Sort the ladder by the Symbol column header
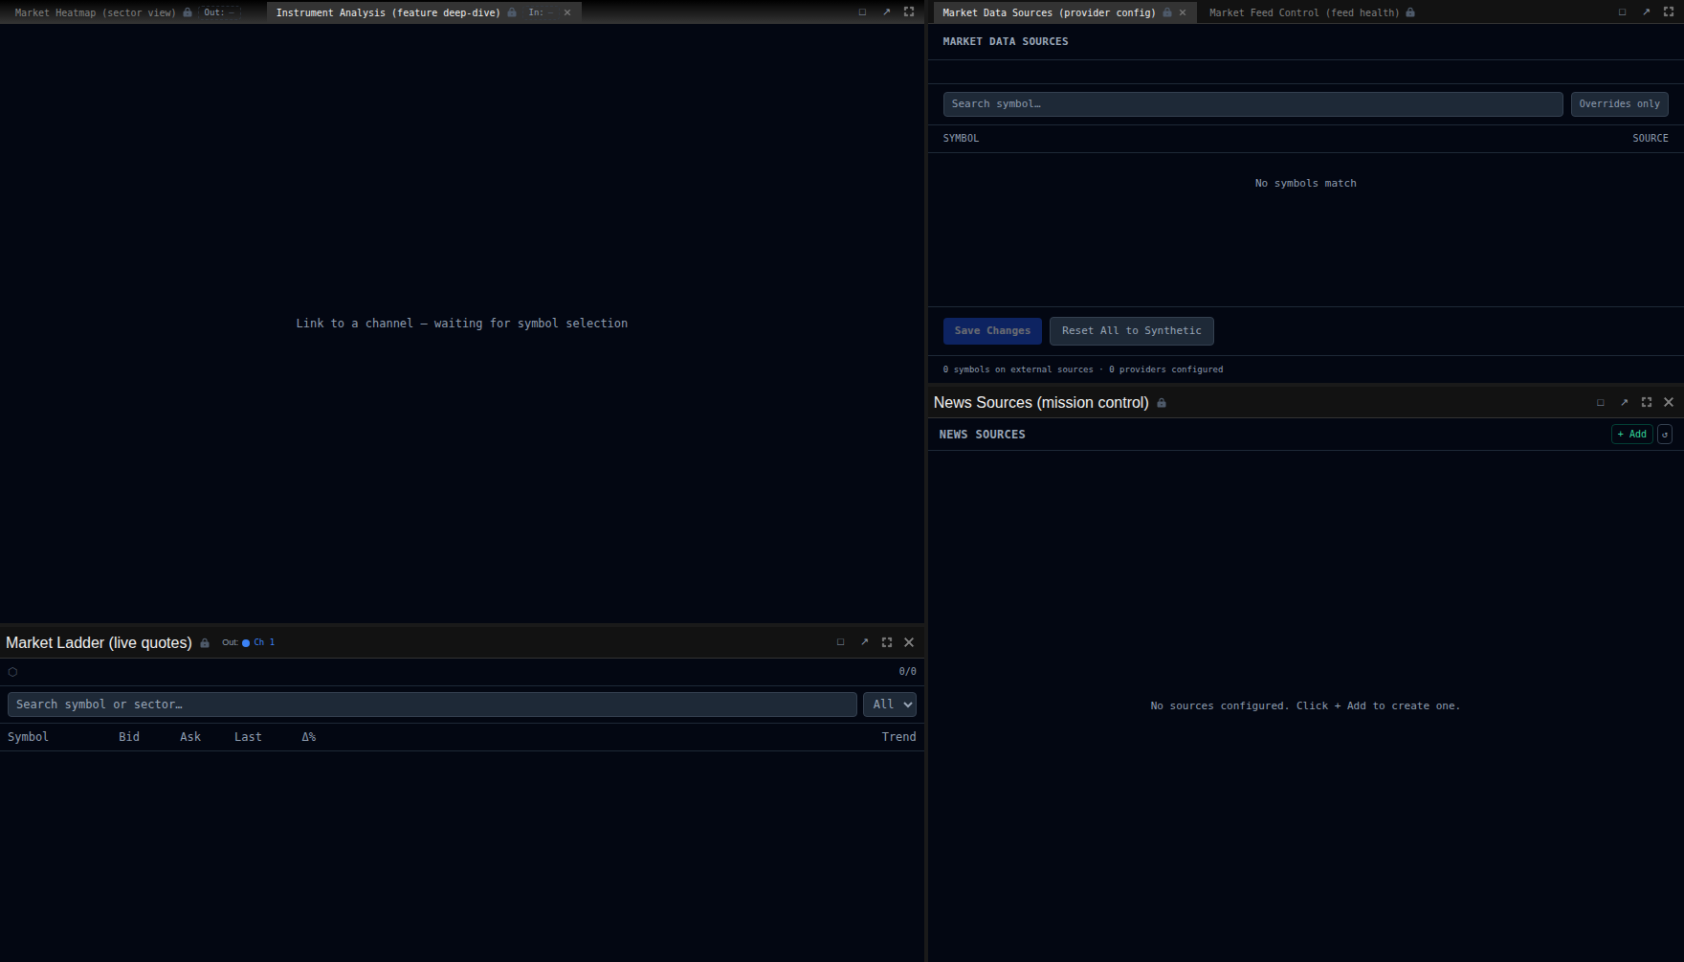1684x962 pixels. 28,737
